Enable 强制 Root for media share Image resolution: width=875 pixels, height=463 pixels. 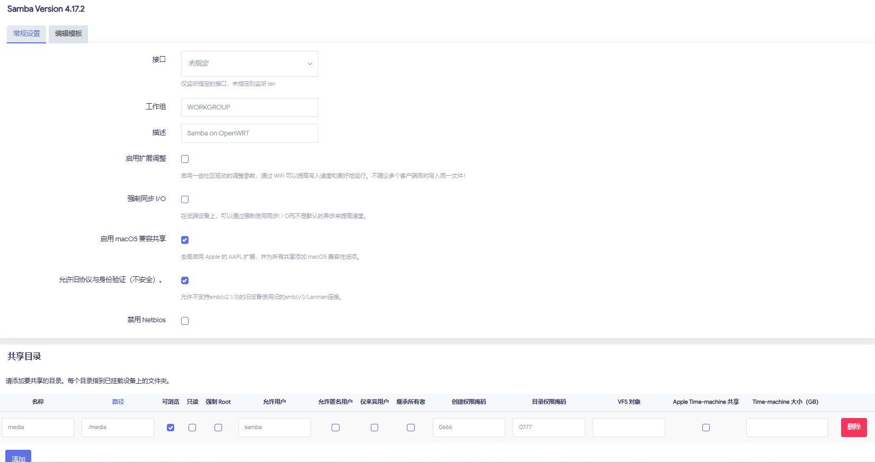pyautogui.click(x=218, y=428)
